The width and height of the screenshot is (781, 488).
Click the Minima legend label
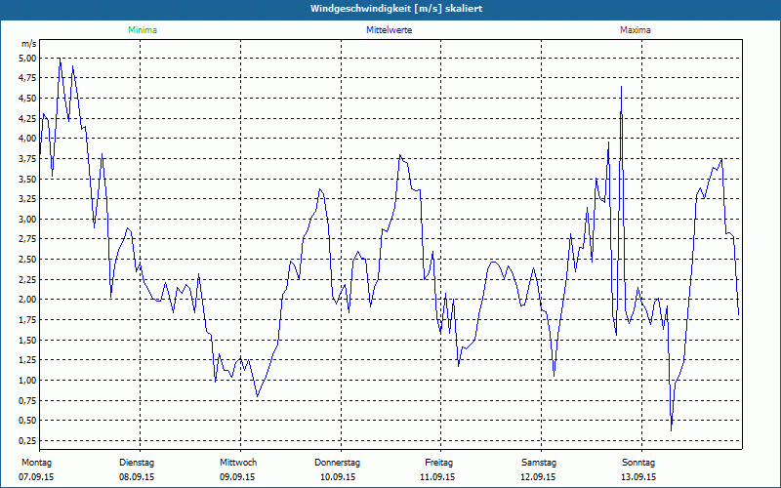pos(143,30)
